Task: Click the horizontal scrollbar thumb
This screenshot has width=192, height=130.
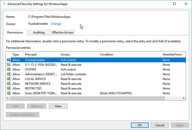Action: pyautogui.click(x=87, y=98)
